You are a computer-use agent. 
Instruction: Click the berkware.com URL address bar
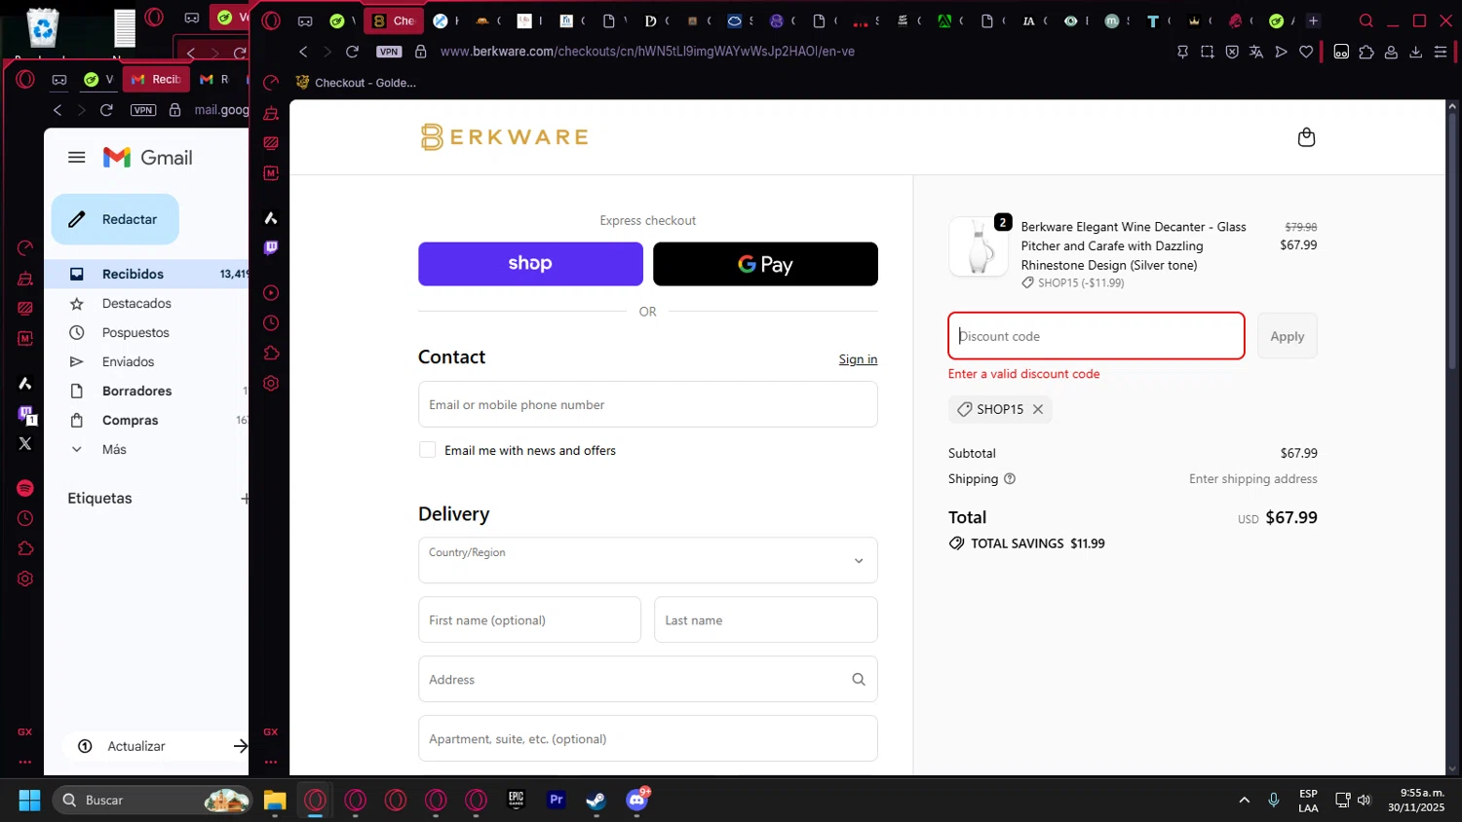click(x=647, y=52)
